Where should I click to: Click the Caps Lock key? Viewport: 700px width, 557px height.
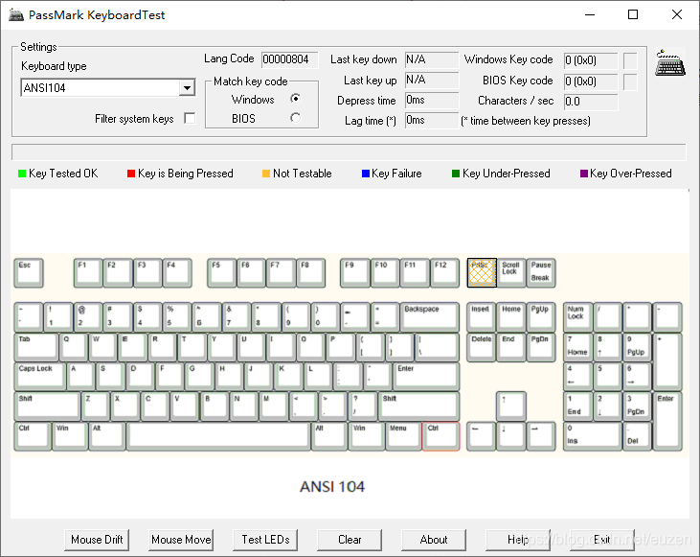(x=40, y=377)
